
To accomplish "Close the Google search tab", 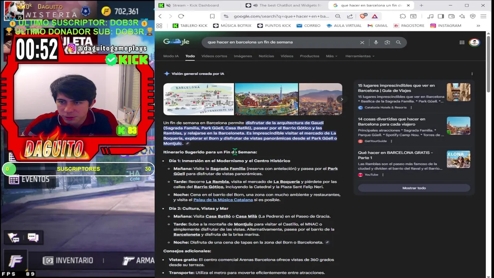I will point(409,5).
